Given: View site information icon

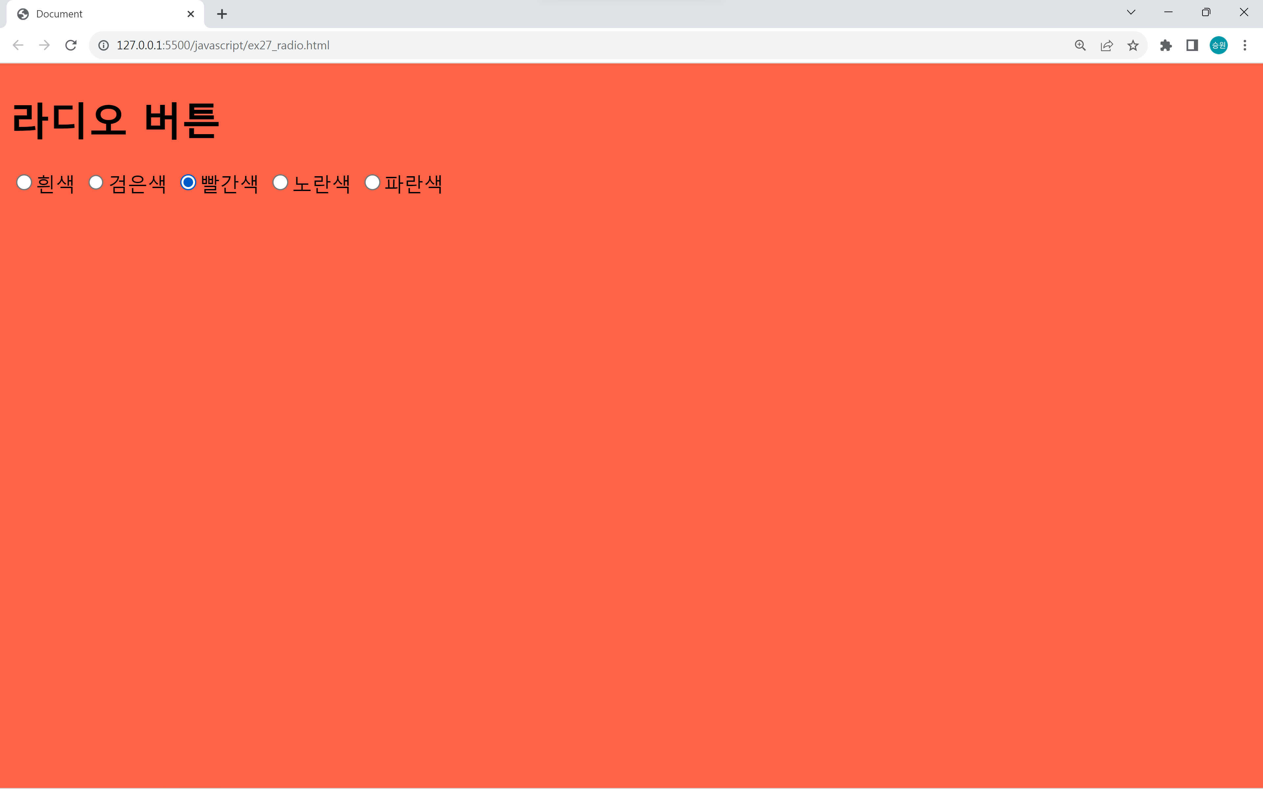Looking at the screenshot, I should (x=104, y=45).
